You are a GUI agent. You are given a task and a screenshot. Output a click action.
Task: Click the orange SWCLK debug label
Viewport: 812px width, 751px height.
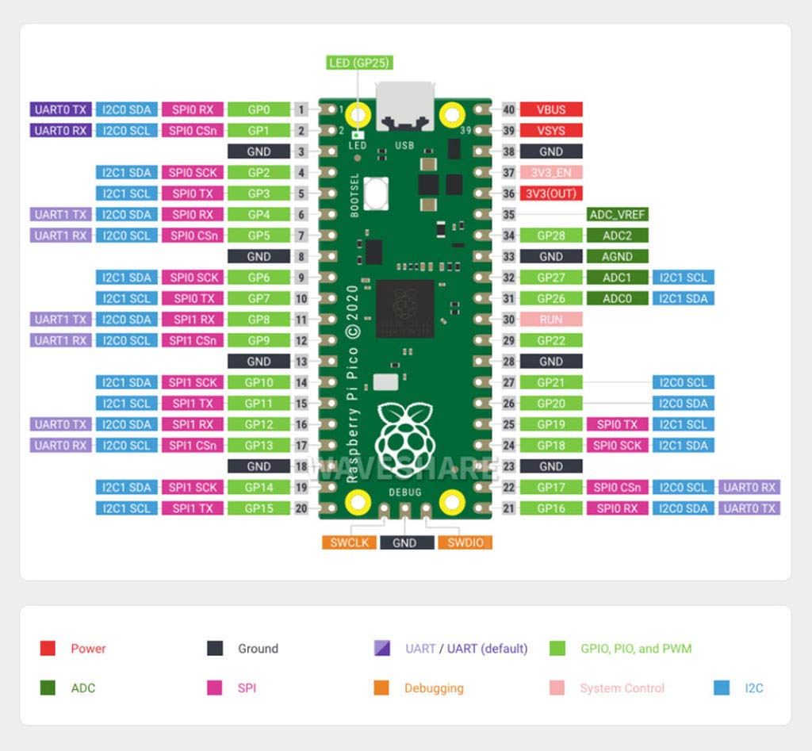(x=348, y=542)
